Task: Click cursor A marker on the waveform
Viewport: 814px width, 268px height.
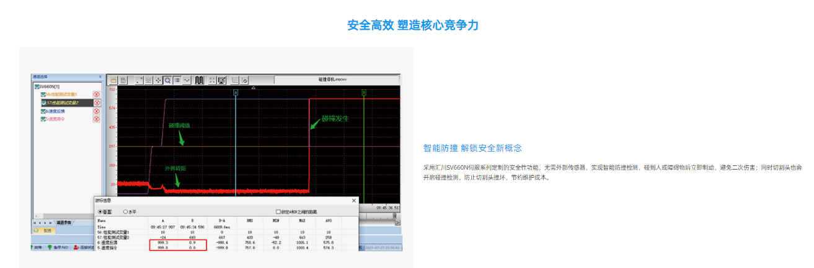Action: (x=236, y=93)
